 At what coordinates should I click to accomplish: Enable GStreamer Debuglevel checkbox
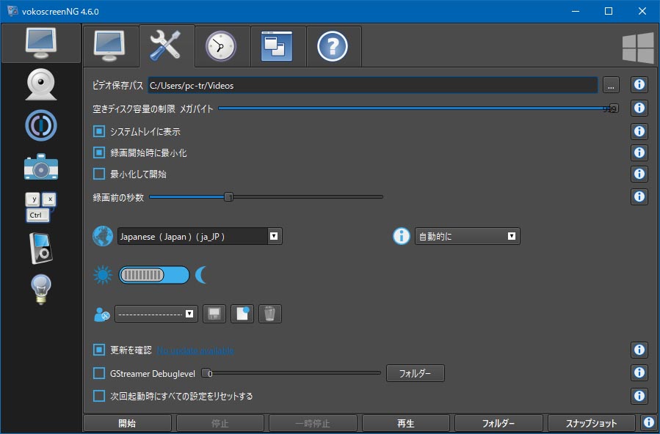pyautogui.click(x=99, y=373)
